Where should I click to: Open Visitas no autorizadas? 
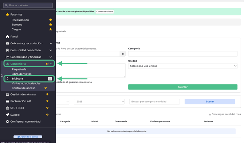click(26, 83)
